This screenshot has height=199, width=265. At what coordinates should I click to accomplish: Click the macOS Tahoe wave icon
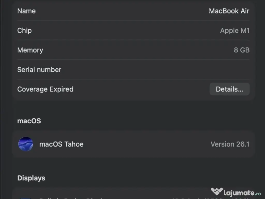tap(26, 144)
